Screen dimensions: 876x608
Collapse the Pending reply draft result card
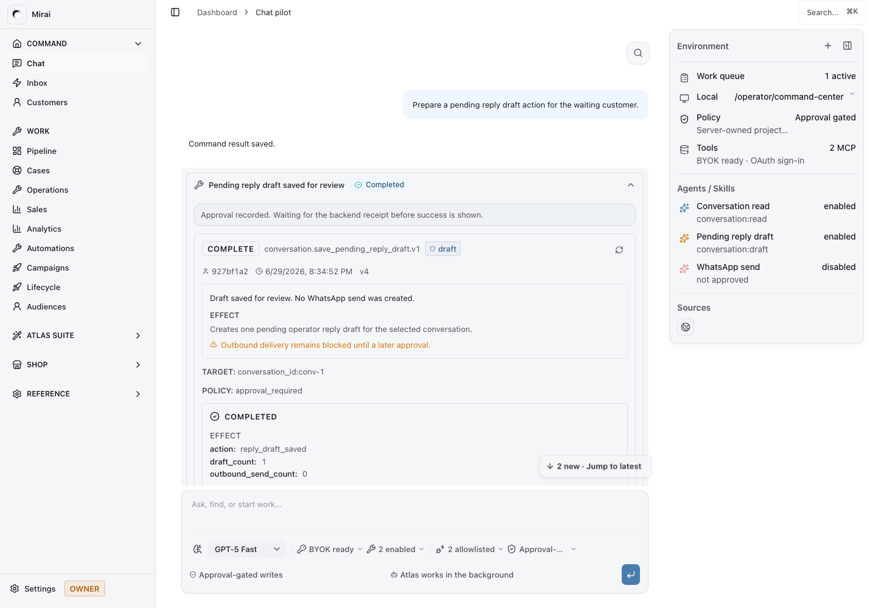[x=631, y=185]
